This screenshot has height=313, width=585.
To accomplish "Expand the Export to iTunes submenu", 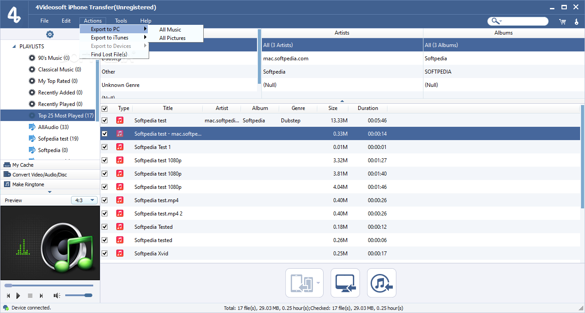I will click(114, 38).
